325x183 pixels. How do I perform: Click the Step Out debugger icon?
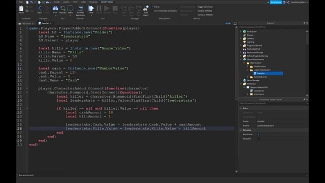click(x=139, y=8)
